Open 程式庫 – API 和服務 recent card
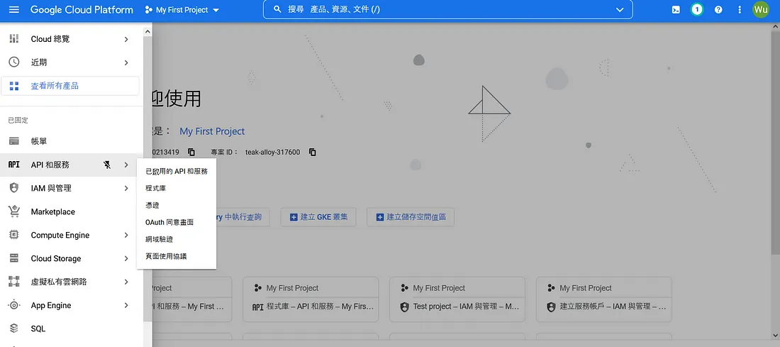The width and height of the screenshot is (780, 347). [311, 299]
